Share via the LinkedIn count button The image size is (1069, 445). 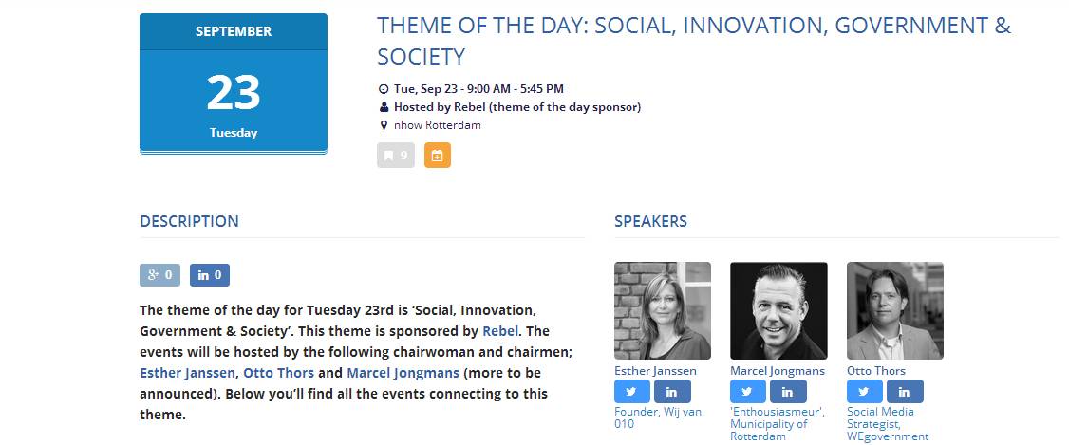click(210, 275)
